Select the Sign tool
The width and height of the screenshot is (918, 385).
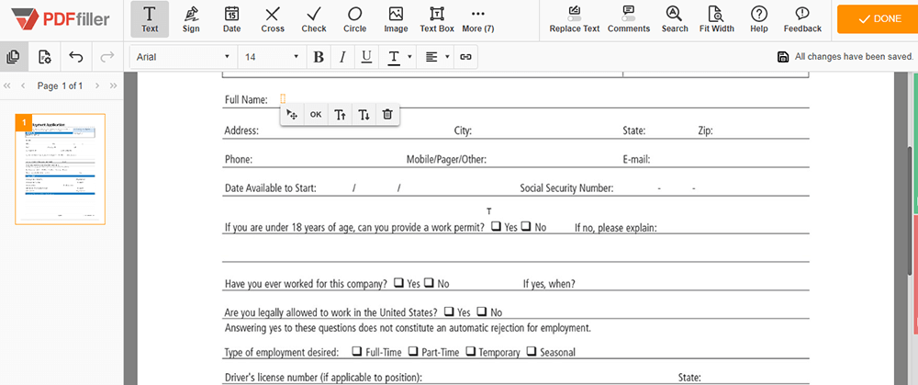coord(191,18)
